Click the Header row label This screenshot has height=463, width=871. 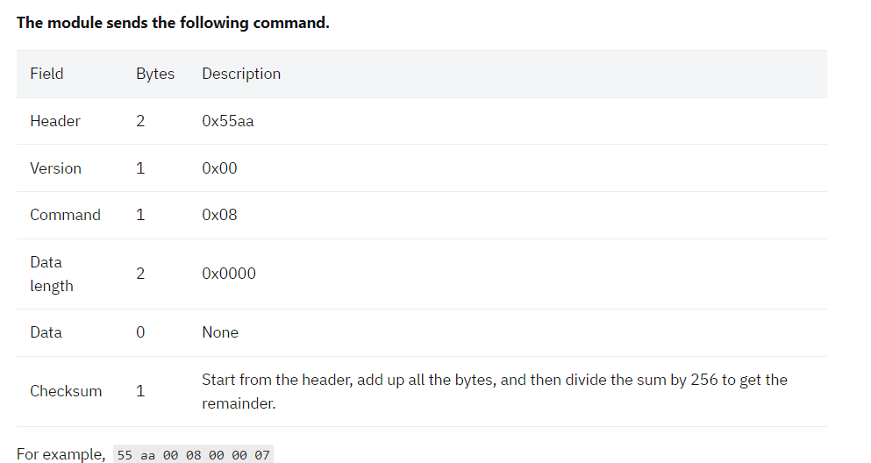click(55, 121)
